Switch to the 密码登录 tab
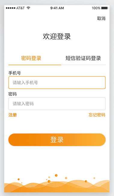This screenshot has height=196, width=114. pos(31,58)
